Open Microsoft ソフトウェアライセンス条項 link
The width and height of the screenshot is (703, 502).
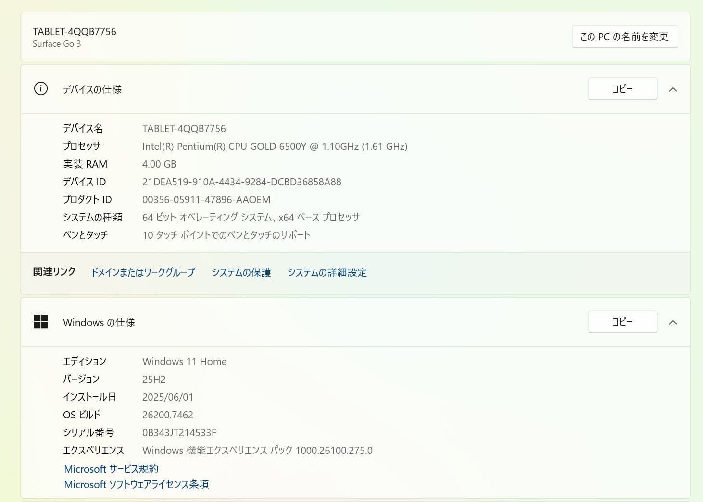[x=137, y=484]
